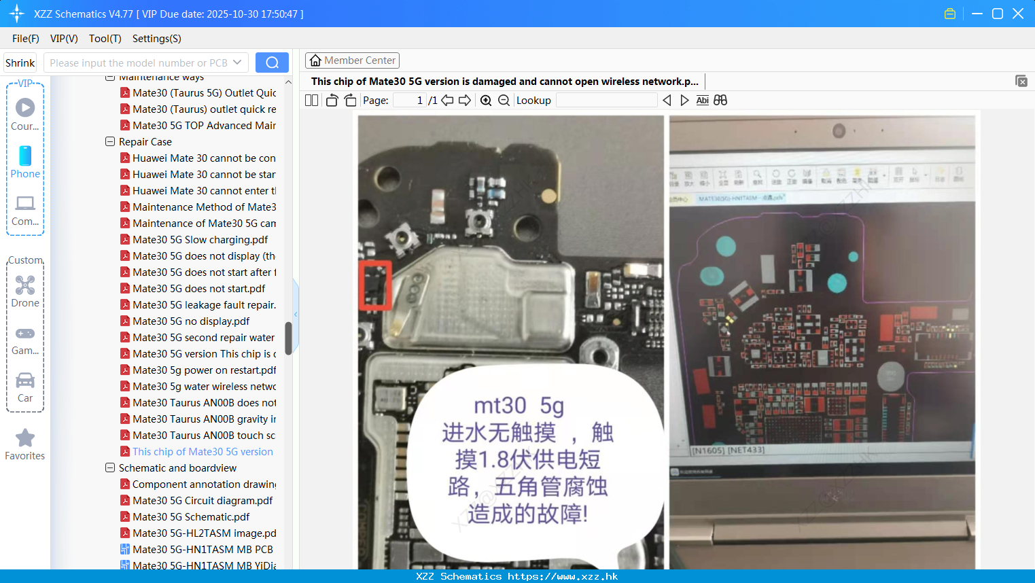Viewport: 1035px width, 583px height.
Task: Open the VIP(V) menu
Action: coord(64,39)
